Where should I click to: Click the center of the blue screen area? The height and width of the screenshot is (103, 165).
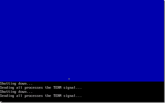coord(82,41)
